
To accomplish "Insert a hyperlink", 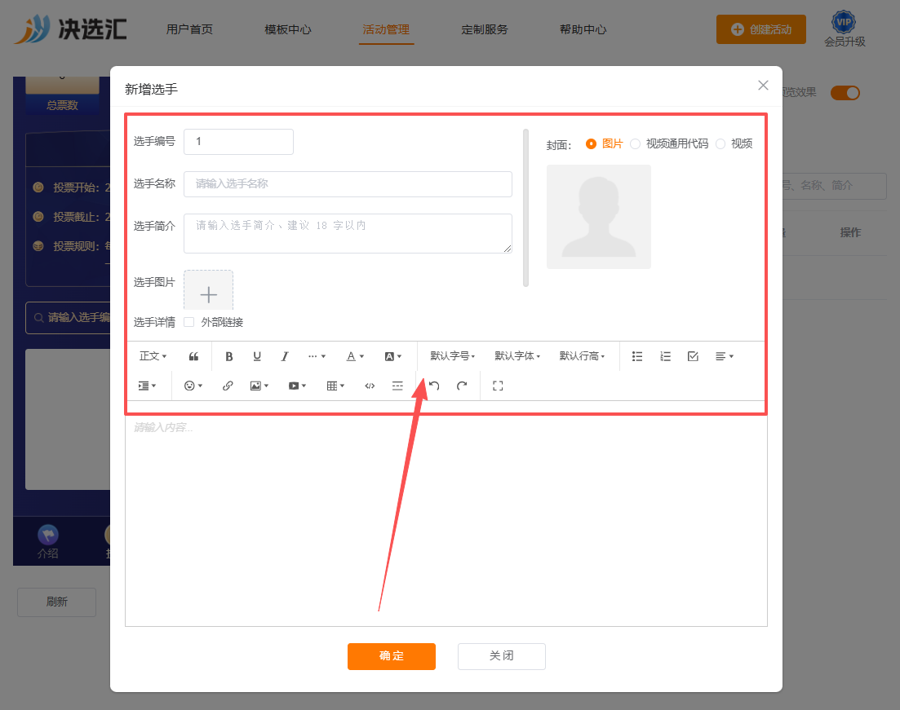I will point(228,386).
